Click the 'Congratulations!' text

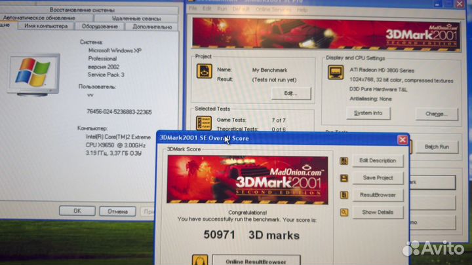[247, 213]
